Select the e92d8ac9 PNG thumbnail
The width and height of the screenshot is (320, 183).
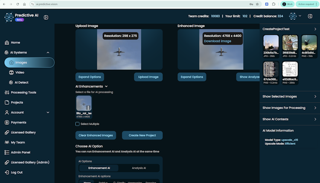[x=290, y=69]
